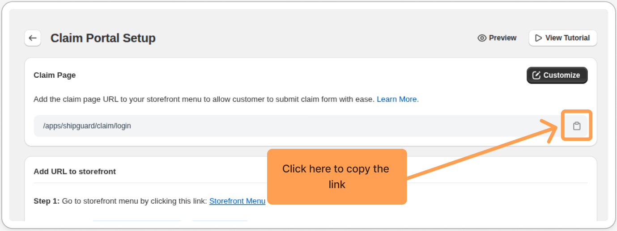
Task: Click the eye icon beside Preview
Action: click(x=482, y=38)
